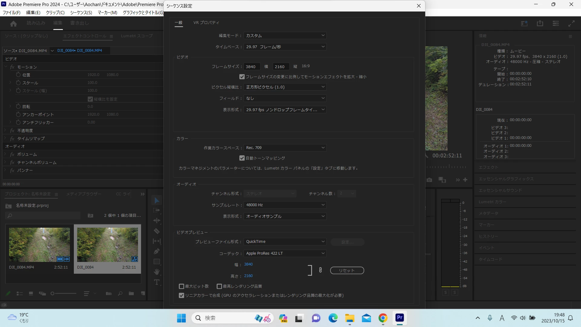581x327 pixels.
Task: Select the Pen tool
Action: pos(156,251)
